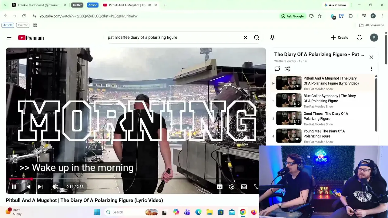Open playlist three-dot options menu

[371, 69]
